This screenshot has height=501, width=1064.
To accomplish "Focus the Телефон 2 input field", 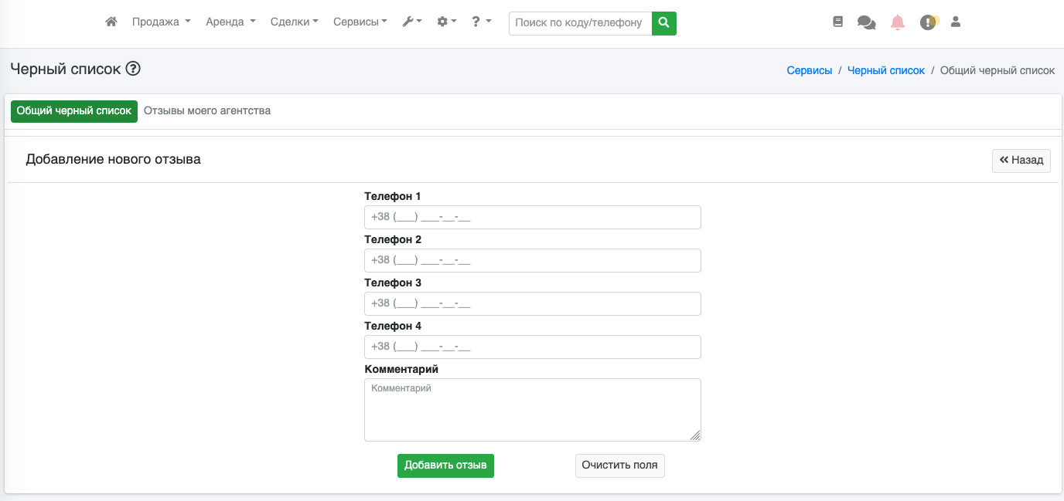I will 533,260.
